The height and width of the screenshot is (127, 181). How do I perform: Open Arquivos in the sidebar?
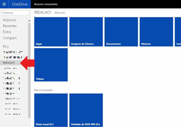point(10,20)
